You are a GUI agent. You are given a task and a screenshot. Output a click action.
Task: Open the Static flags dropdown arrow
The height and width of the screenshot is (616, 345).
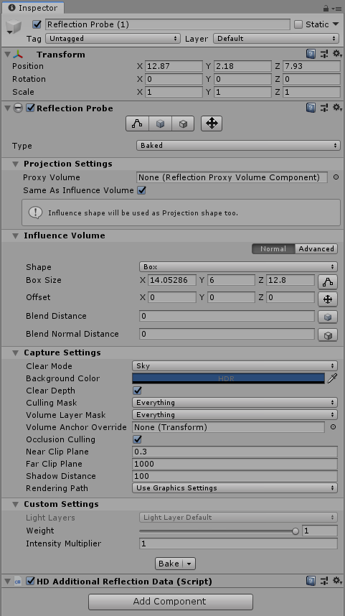pos(336,24)
